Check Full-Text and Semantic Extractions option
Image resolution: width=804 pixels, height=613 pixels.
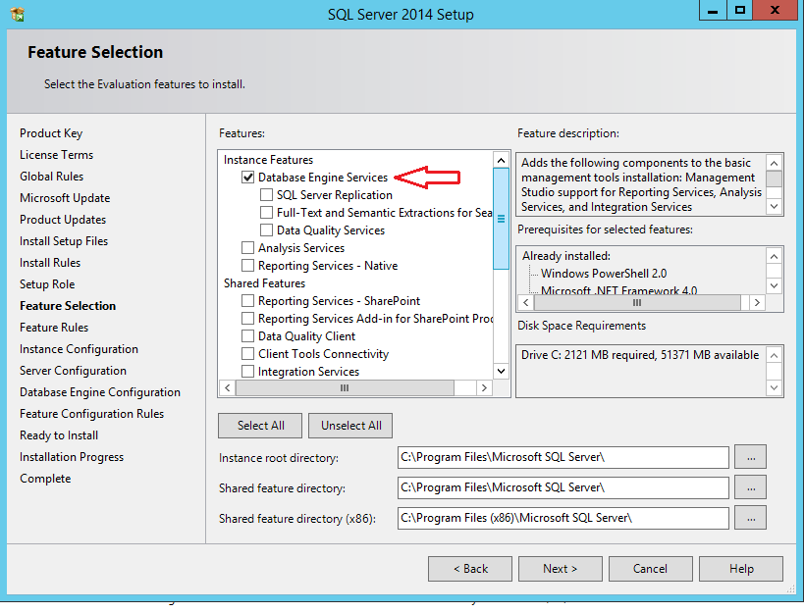tap(266, 212)
